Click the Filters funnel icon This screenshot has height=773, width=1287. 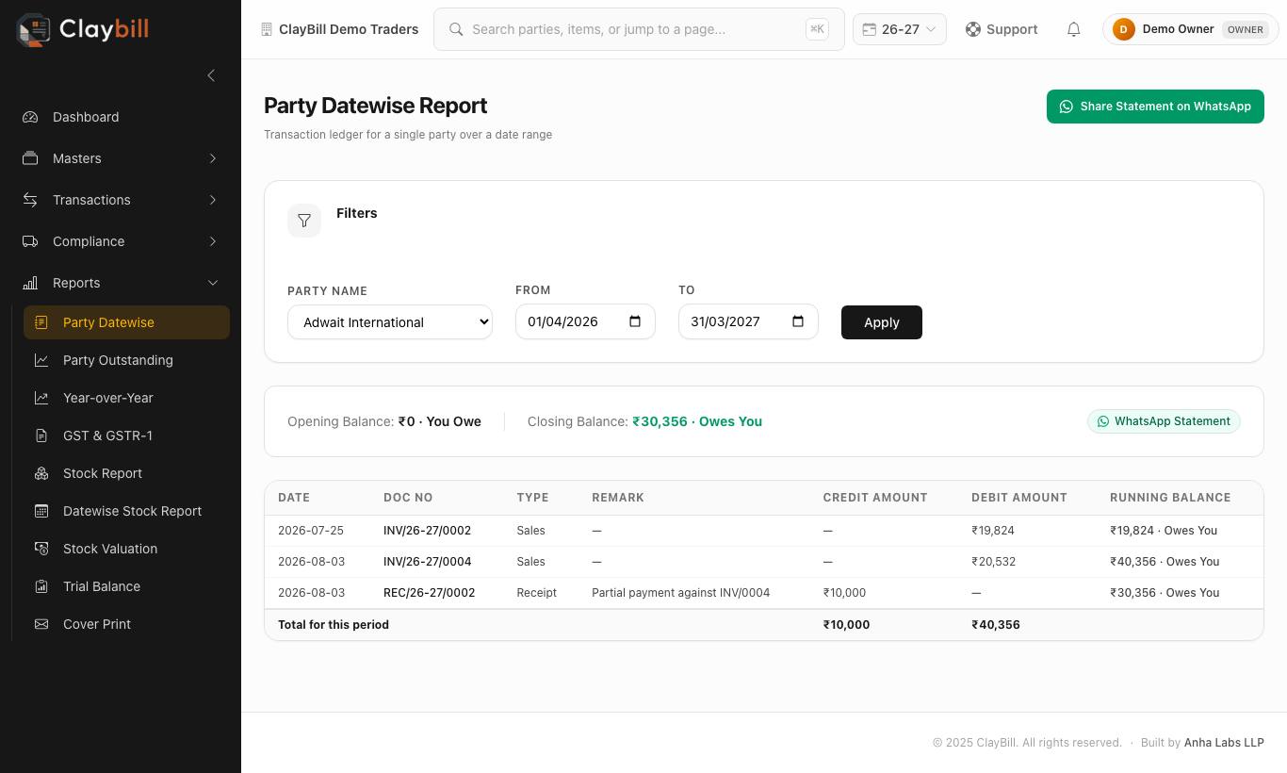[304, 221]
